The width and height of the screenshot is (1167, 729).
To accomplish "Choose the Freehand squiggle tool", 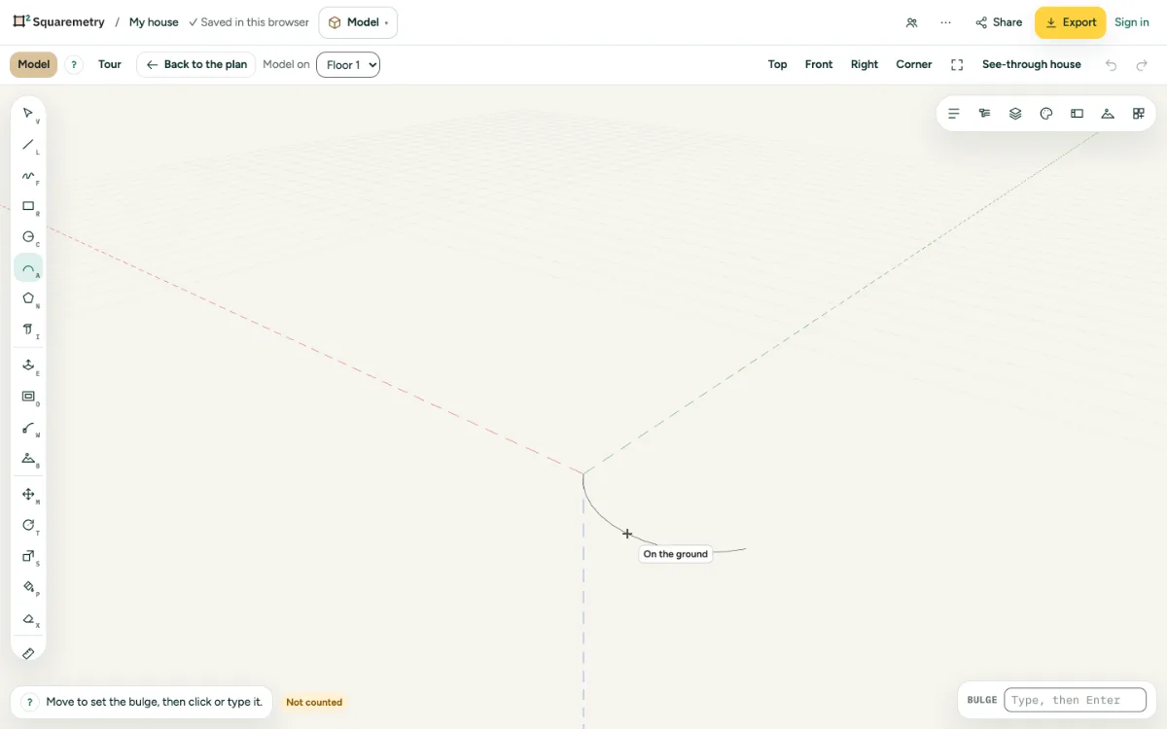I will coord(28,176).
